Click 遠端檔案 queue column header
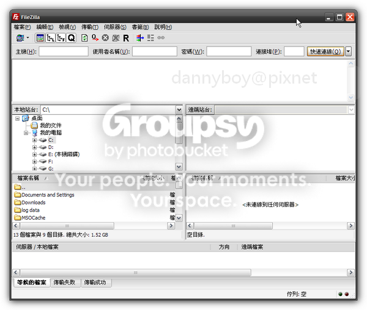 click(252, 247)
